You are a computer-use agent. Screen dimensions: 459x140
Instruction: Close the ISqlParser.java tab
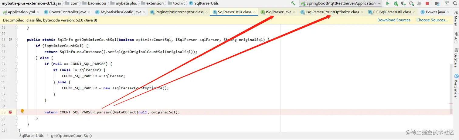(294, 12)
